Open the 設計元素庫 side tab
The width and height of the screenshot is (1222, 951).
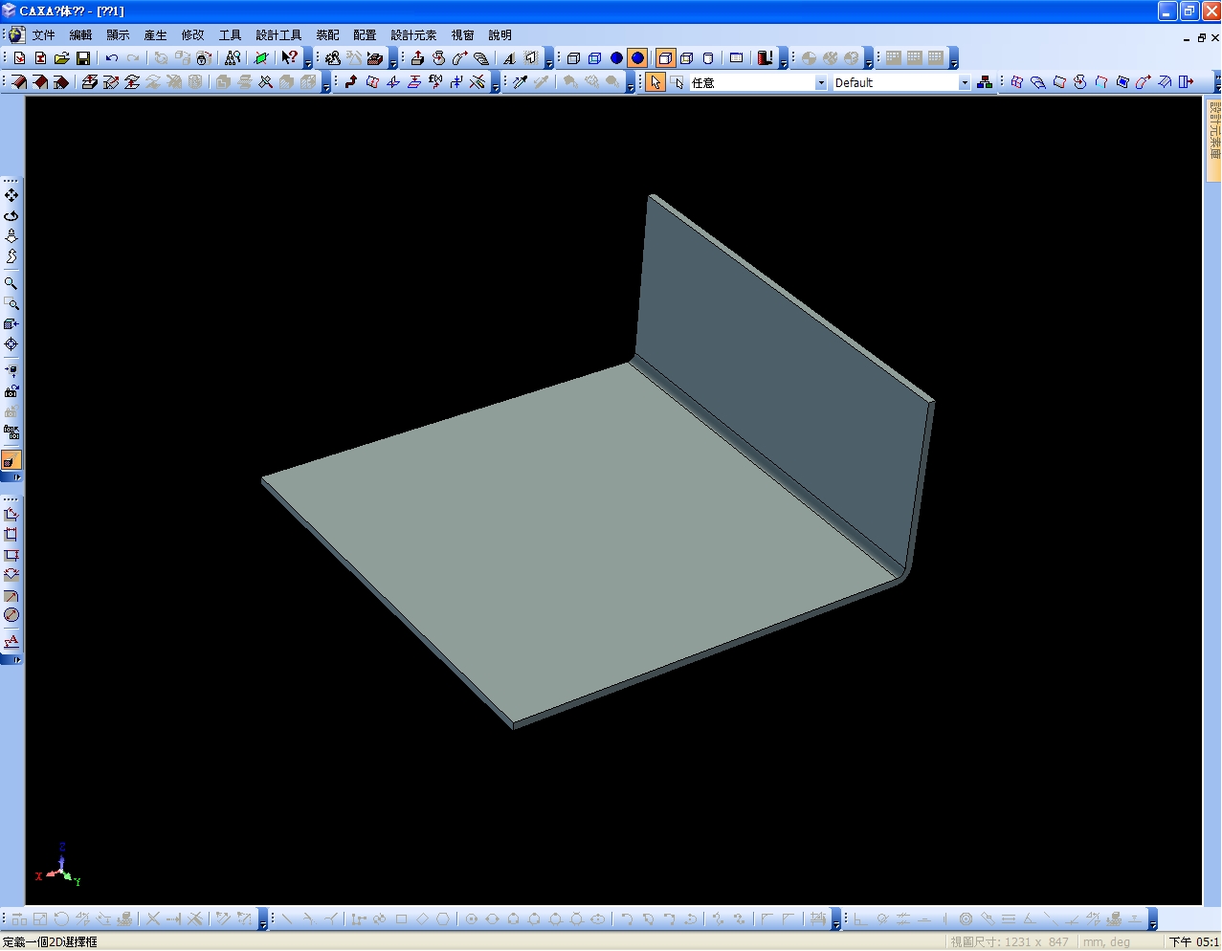pyautogui.click(x=1214, y=139)
